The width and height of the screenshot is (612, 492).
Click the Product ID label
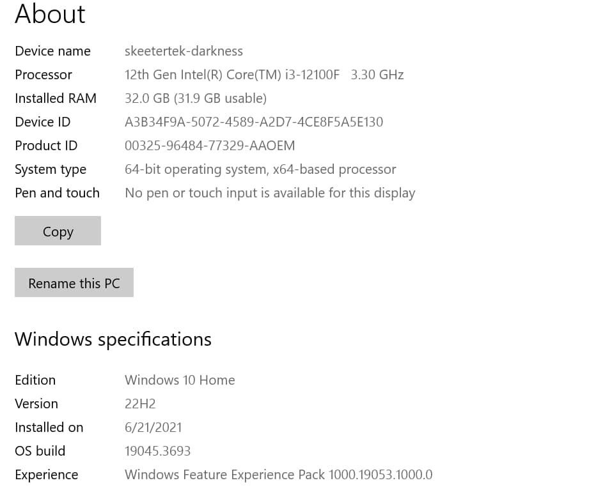[46, 146]
